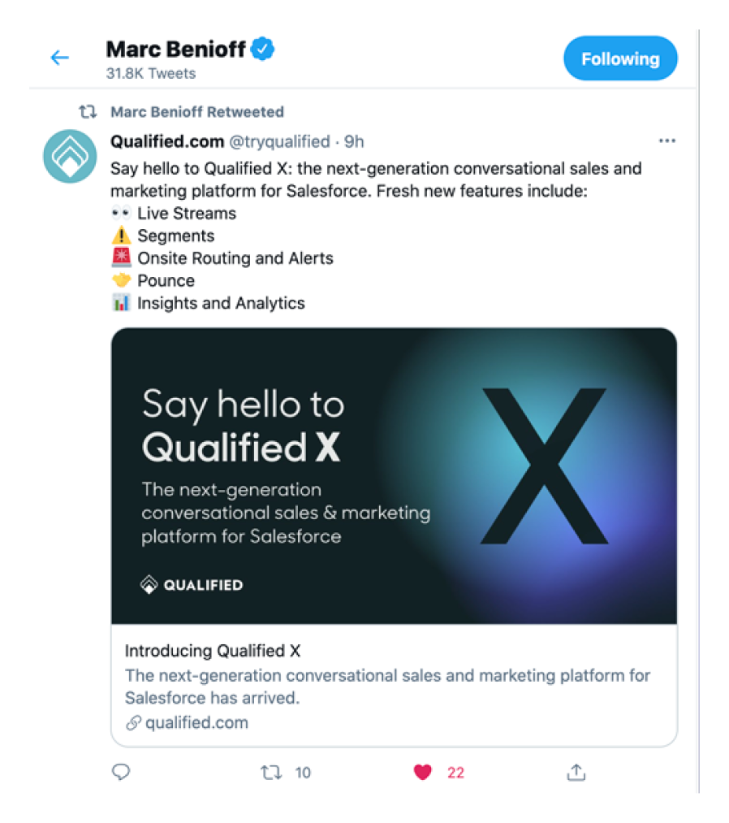Image resolution: width=729 pixels, height=823 pixels.
Task: Click the blue verified badge
Action: 262,49
